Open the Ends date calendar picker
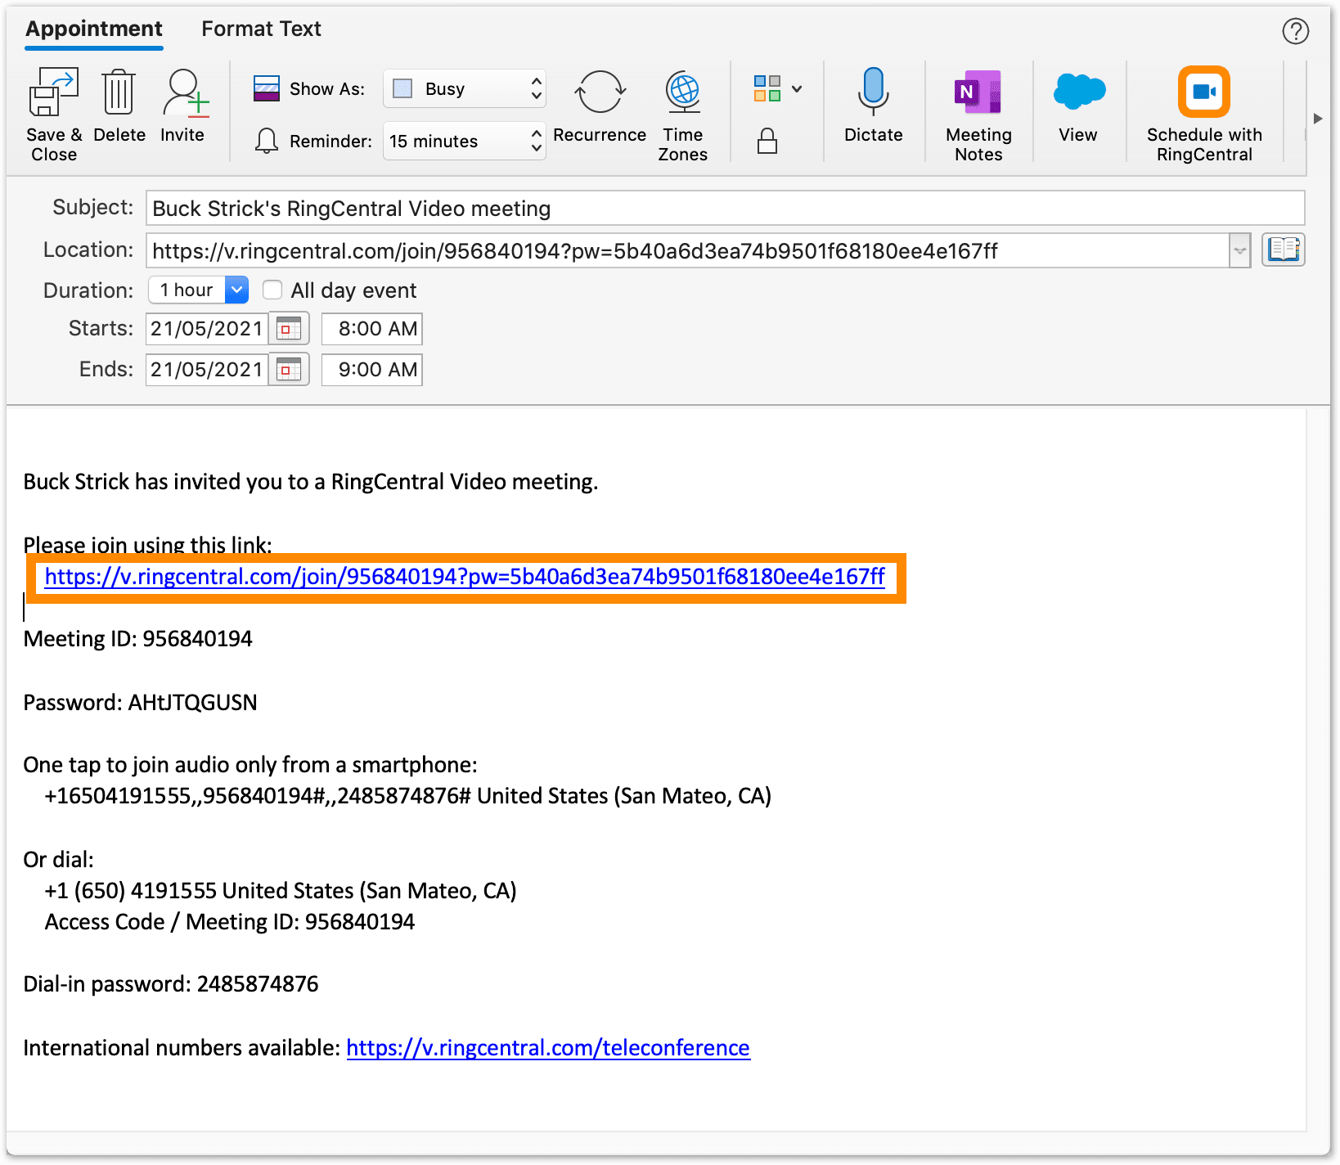This screenshot has height=1165, width=1340. point(289,370)
